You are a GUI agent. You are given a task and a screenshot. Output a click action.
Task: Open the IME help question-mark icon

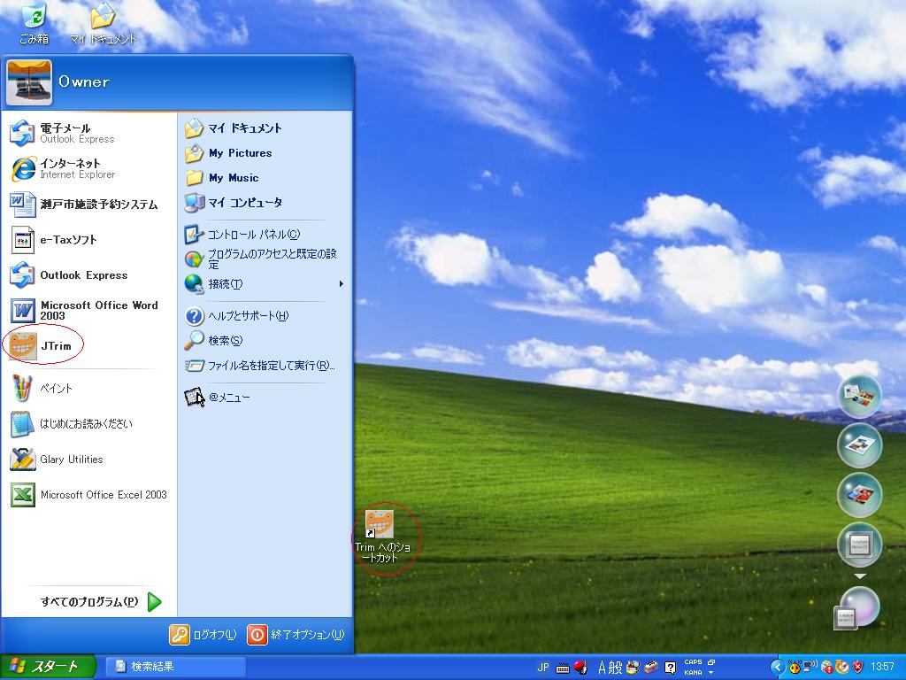(671, 668)
